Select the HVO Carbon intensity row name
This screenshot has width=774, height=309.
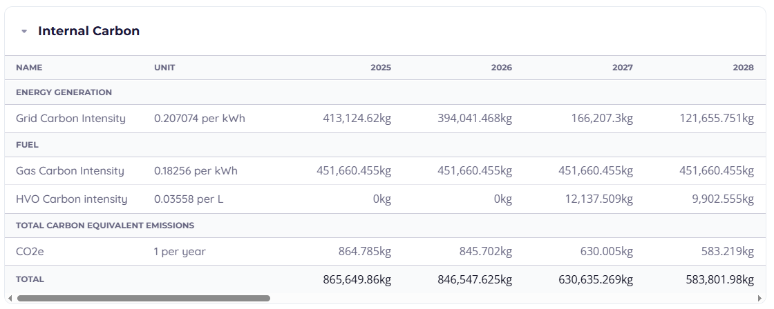[72, 199]
